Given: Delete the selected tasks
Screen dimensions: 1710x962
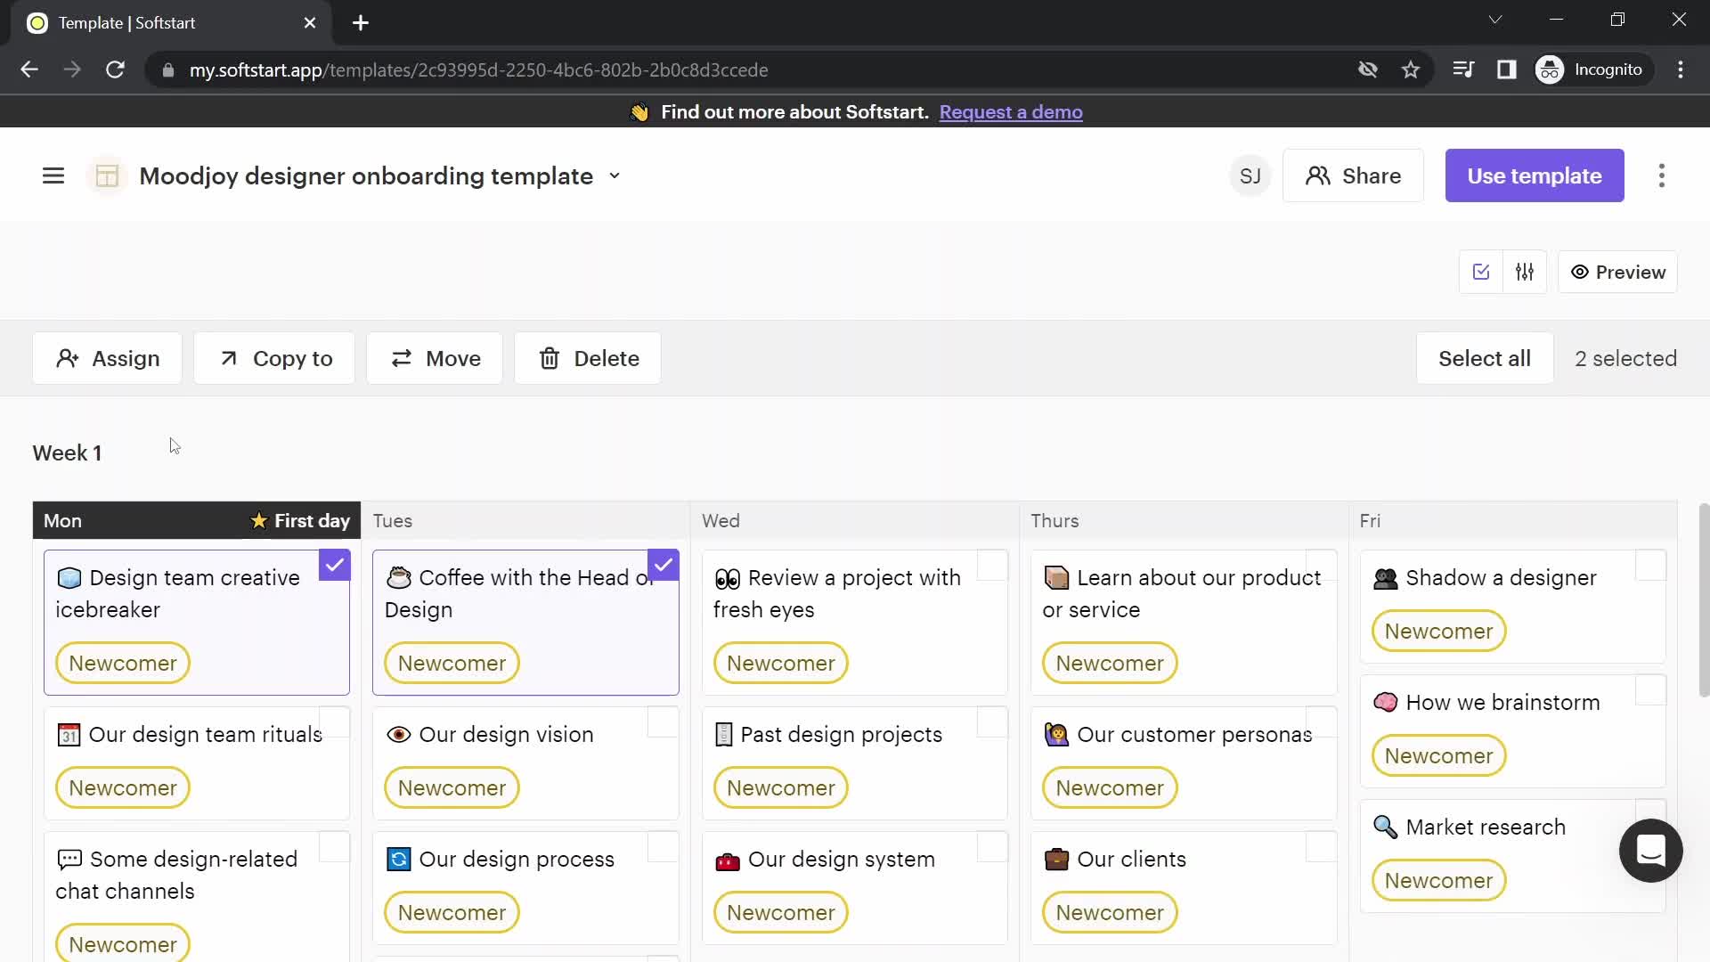Looking at the screenshot, I should click(x=588, y=358).
